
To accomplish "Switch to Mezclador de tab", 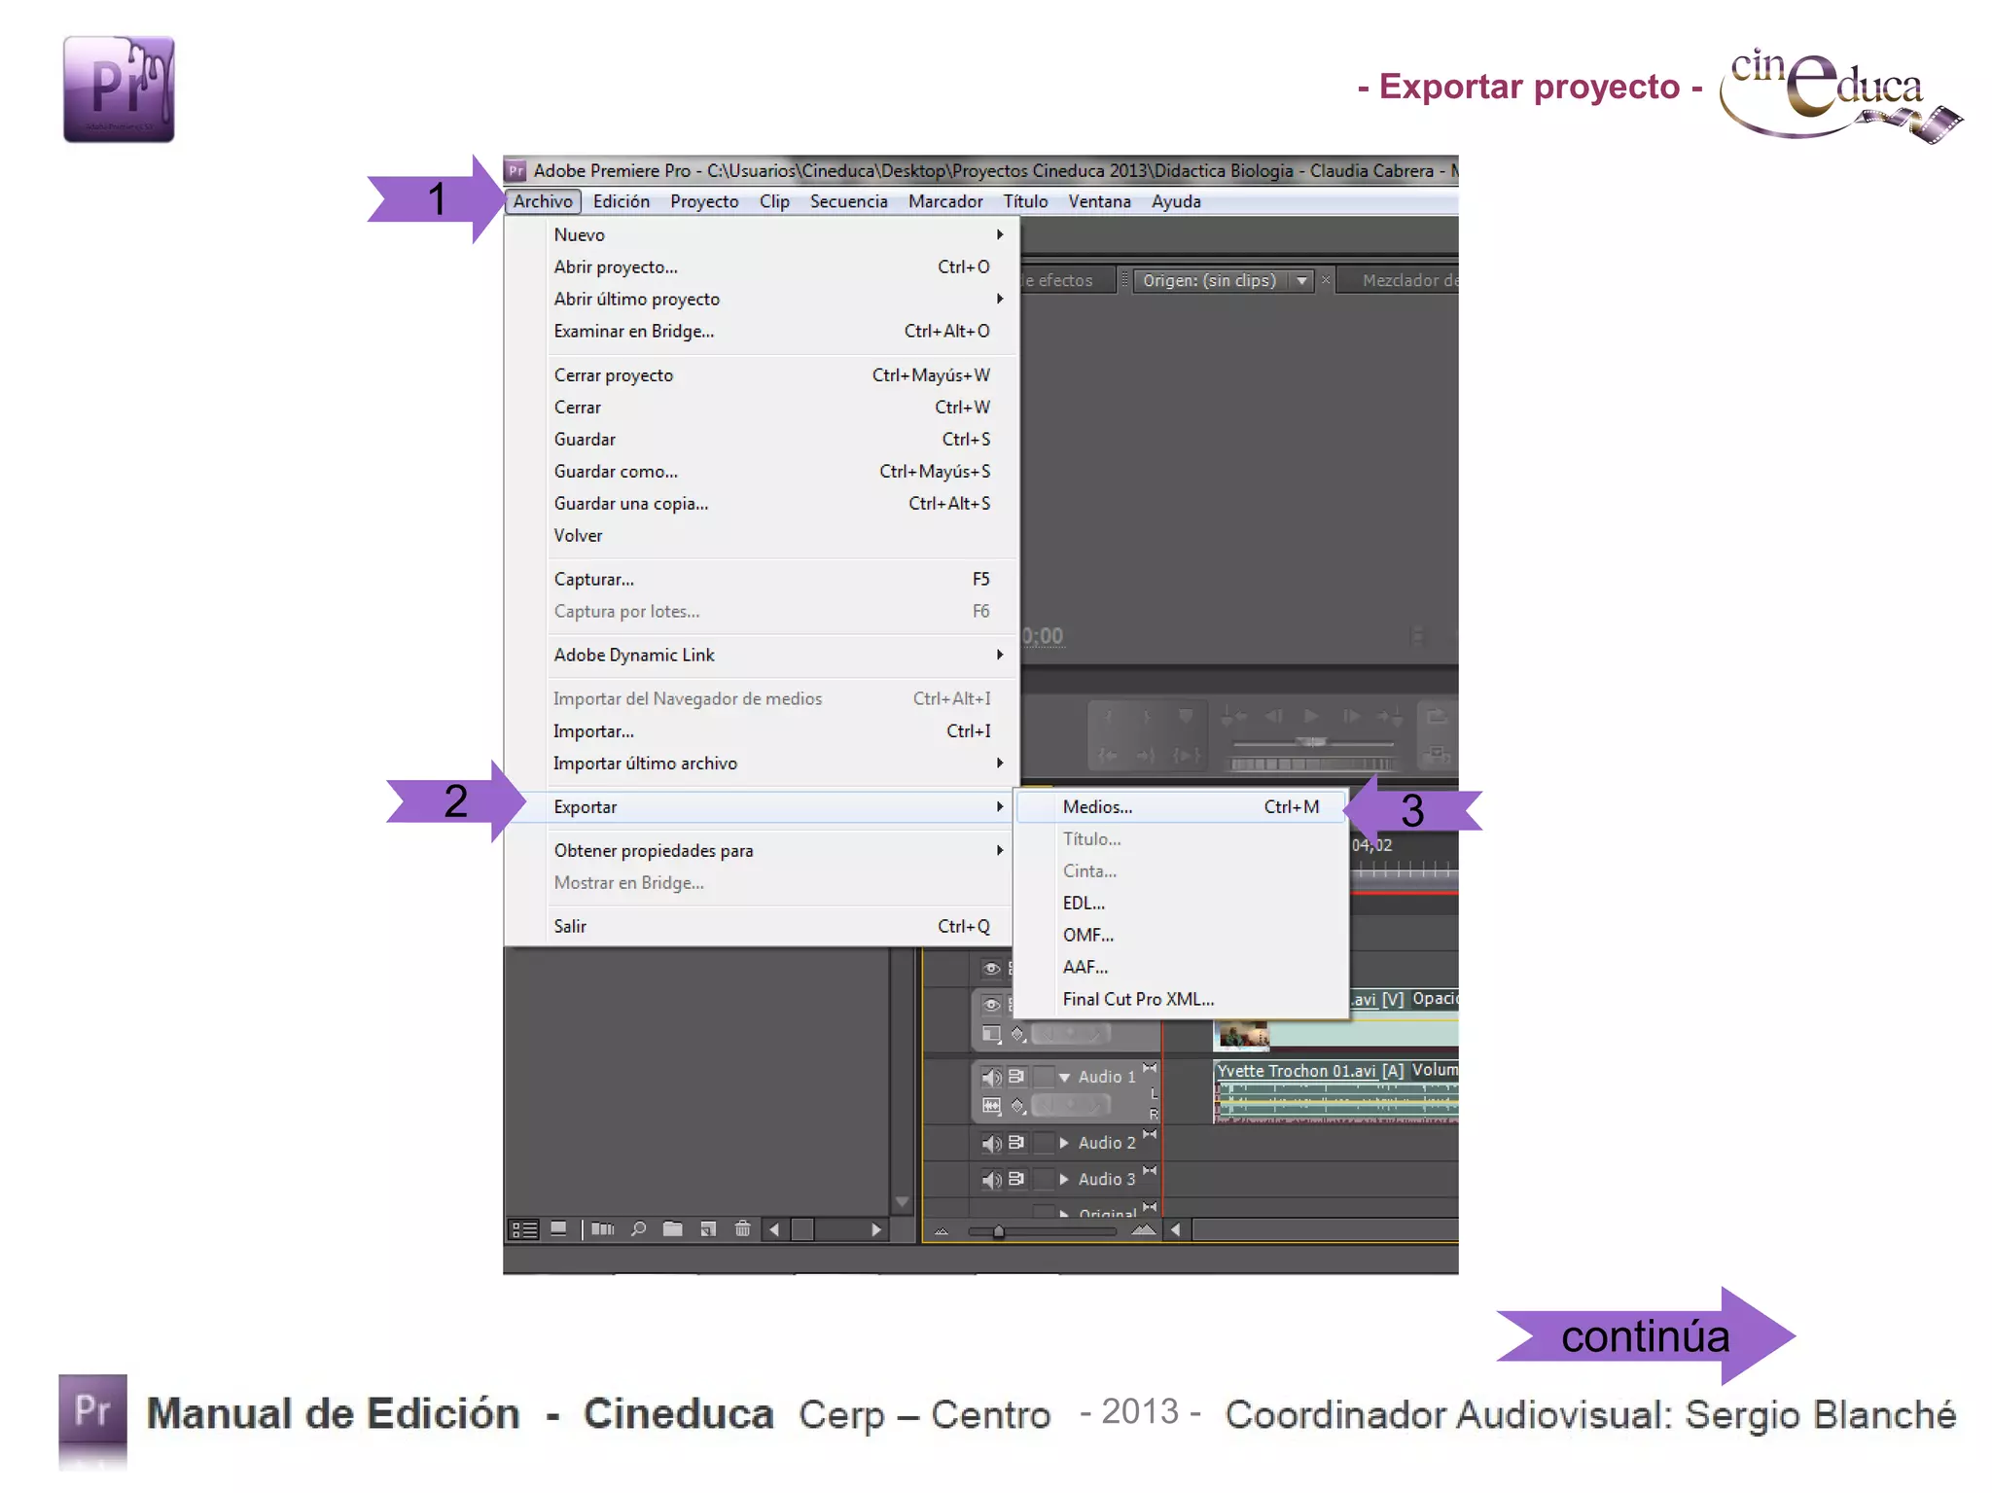I will pos(1401,281).
